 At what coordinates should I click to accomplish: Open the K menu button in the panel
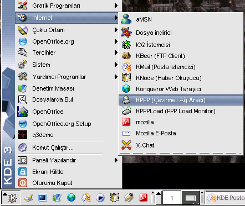click(11, 198)
